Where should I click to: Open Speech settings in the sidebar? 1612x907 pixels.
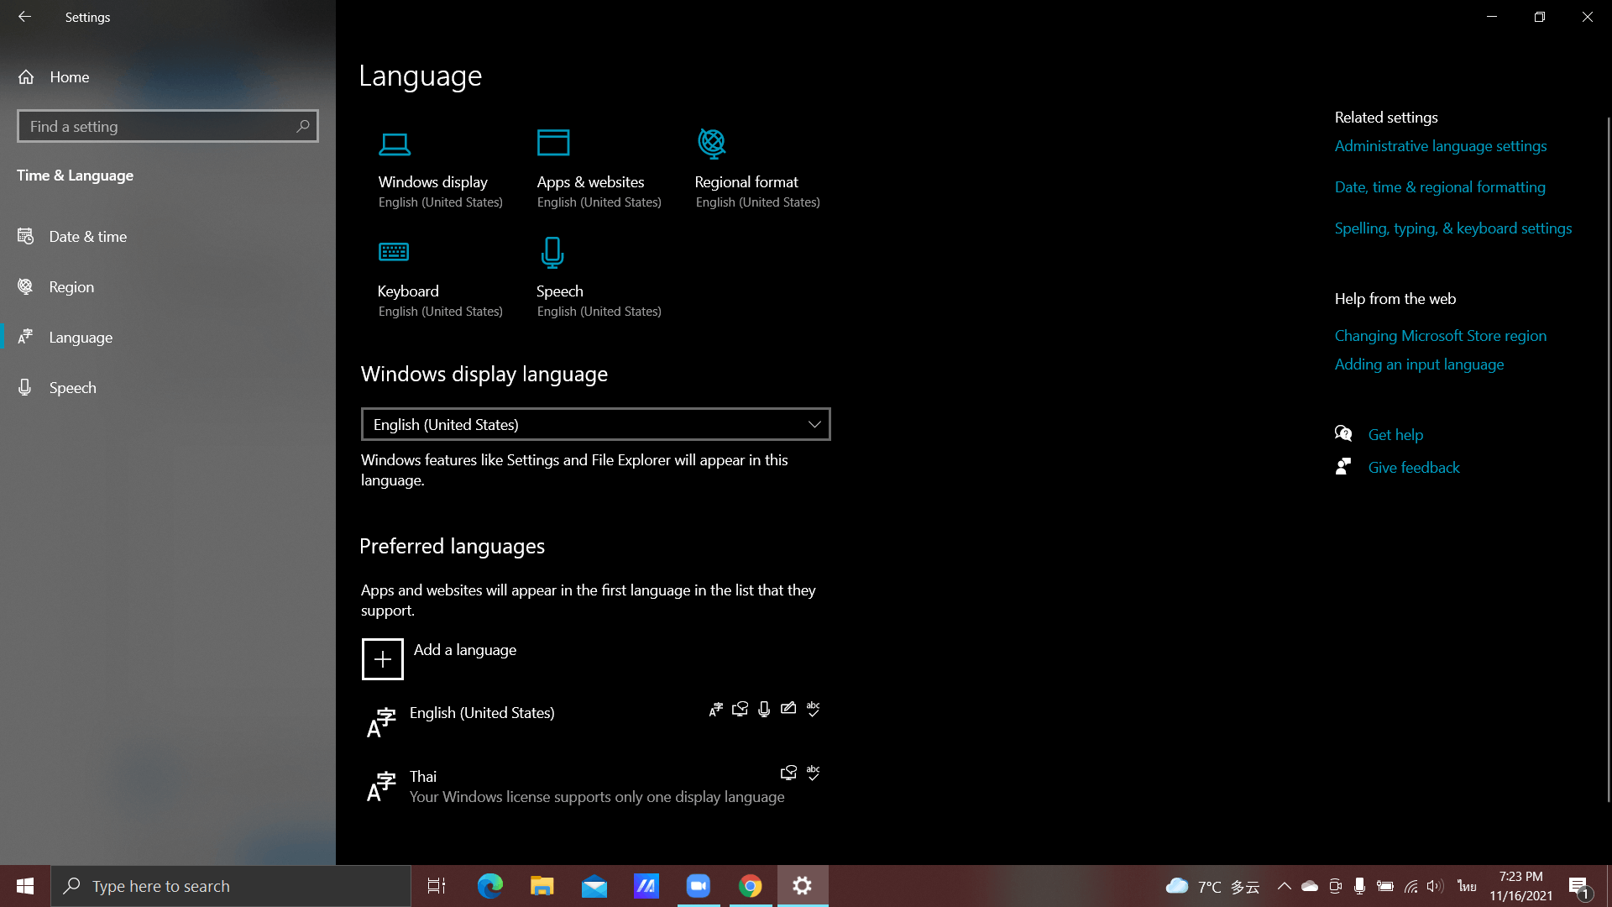pos(72,388)
